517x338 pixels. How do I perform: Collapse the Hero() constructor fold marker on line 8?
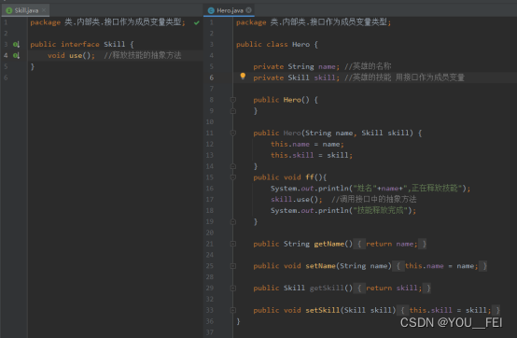pyautogui.click(x=233, y=100)
